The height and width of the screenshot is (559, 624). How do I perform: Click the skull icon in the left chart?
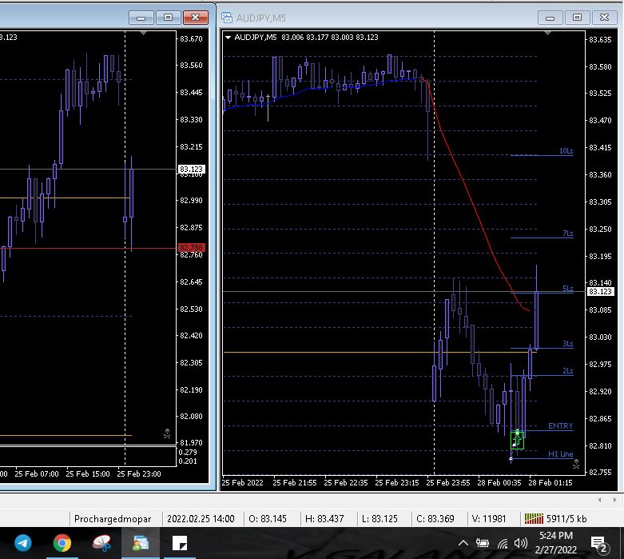[x=167, y=433]
